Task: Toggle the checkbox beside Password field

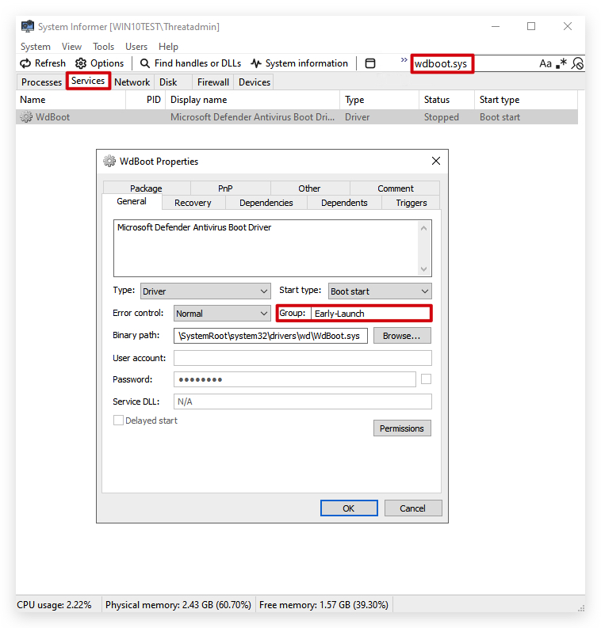Action: coord(427,379)
